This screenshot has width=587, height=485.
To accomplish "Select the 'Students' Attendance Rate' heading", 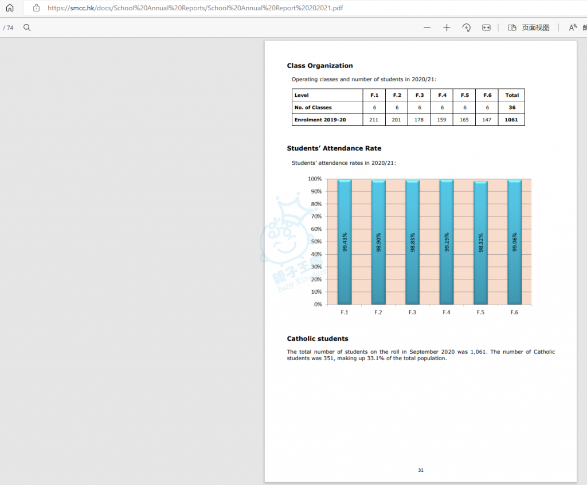I will 334,148.
